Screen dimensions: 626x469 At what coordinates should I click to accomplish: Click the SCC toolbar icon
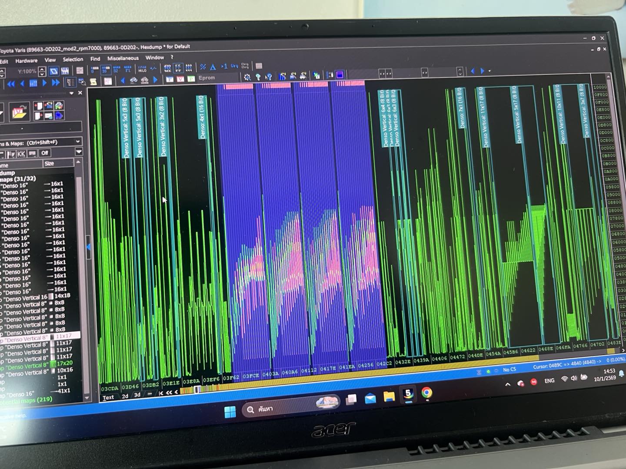[167, 68]
